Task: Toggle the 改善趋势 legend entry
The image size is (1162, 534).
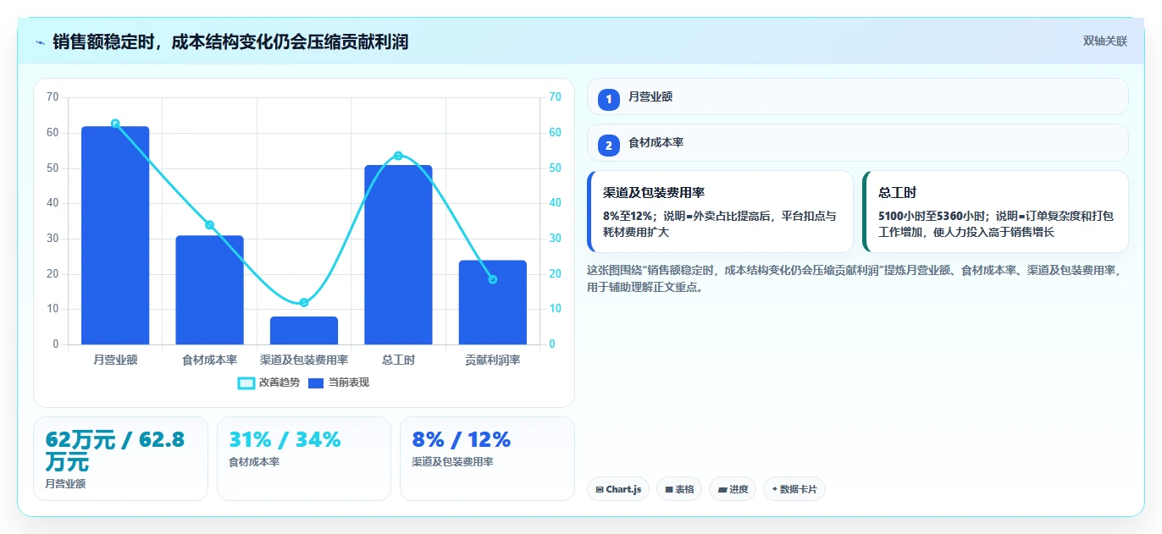Action: [x=268, y=383]
